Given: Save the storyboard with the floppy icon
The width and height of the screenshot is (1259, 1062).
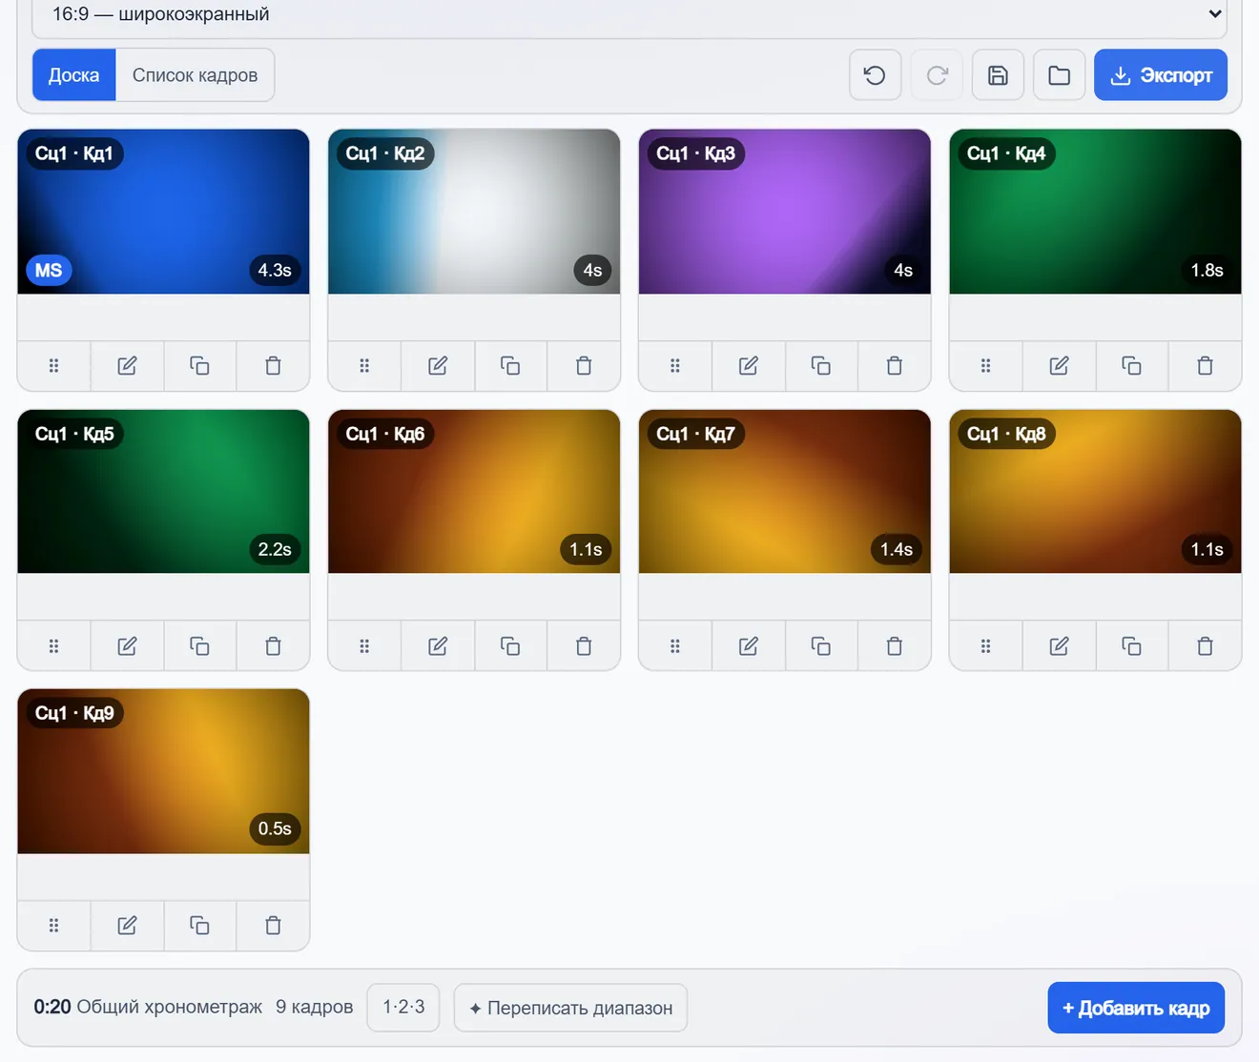Looking at the screenshot, I should [998, 75].
